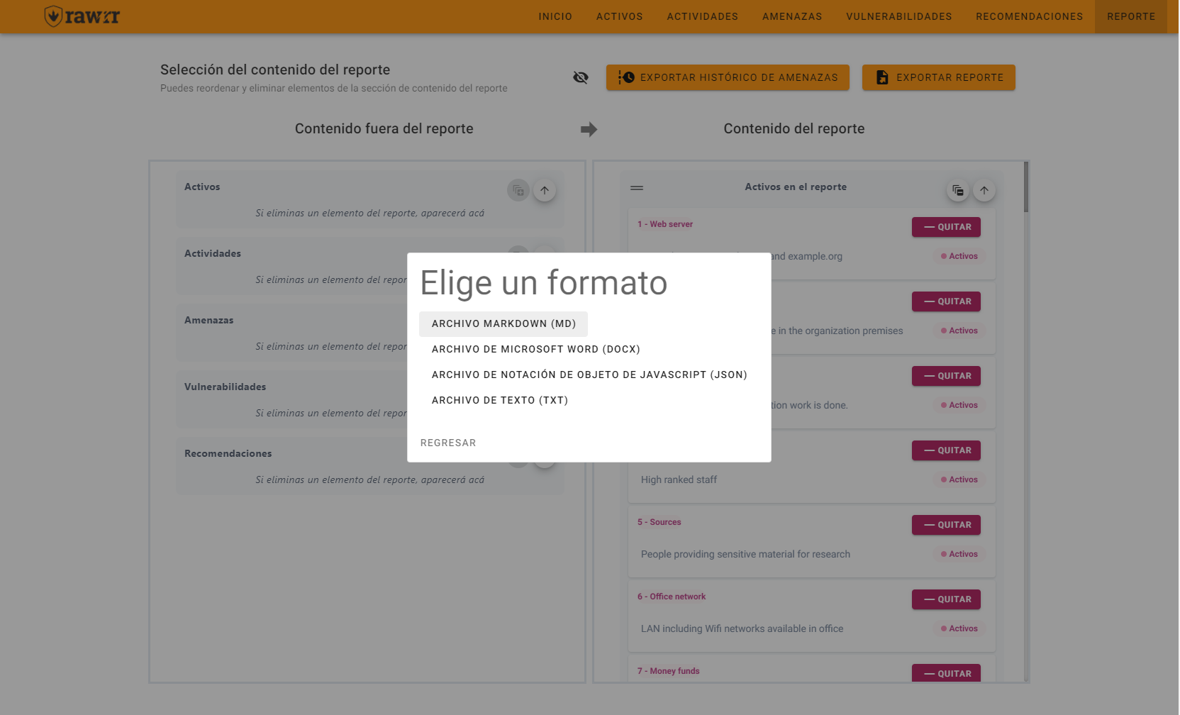Click the '7 - Money funds' title
1180x715 pixels.
668,671
